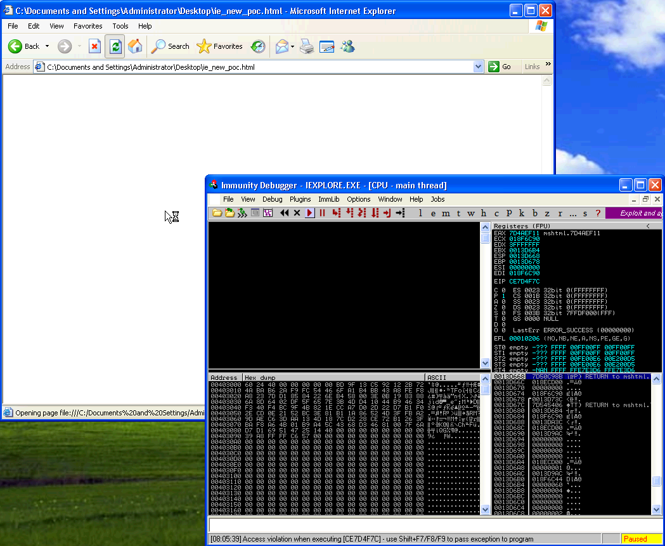Show source with 's' button
The width and height of the screenshot is (665, 546).
(585, 213)
